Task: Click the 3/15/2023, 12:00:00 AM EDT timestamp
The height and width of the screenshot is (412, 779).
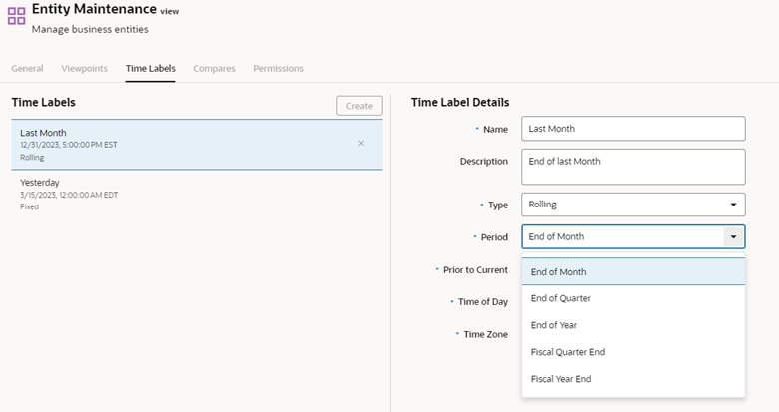Action: click(x=69, y=195)
